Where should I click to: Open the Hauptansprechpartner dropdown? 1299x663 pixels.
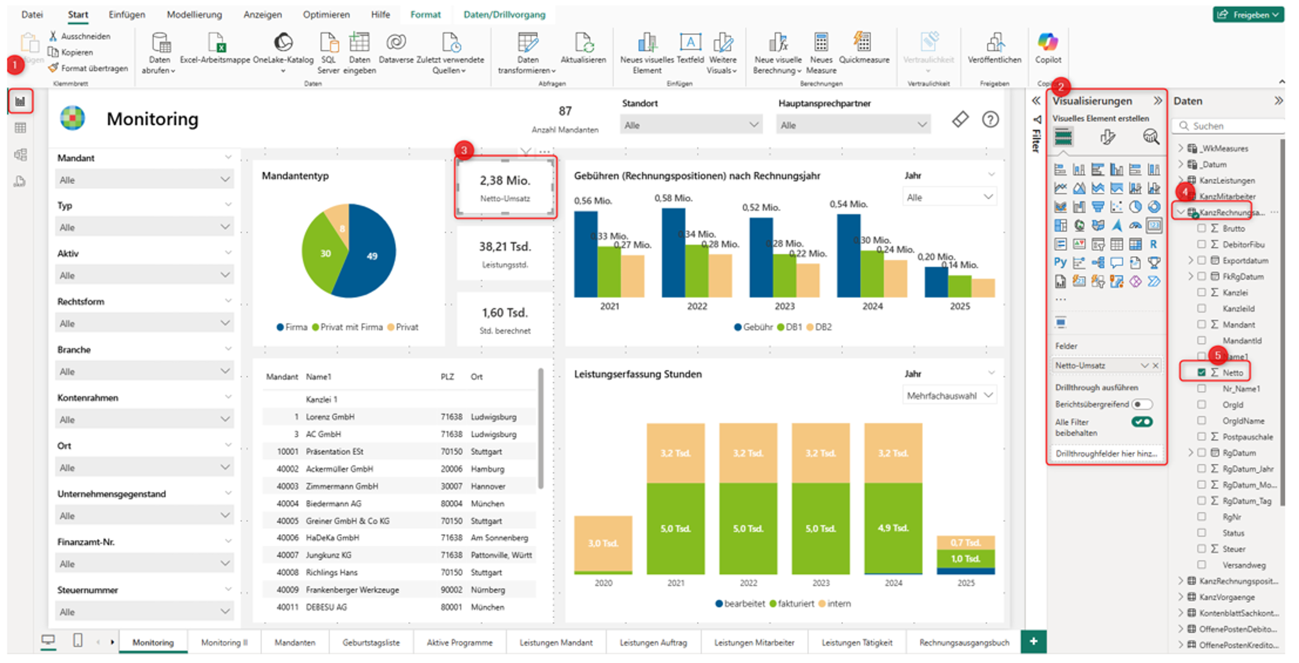[853, 125]
